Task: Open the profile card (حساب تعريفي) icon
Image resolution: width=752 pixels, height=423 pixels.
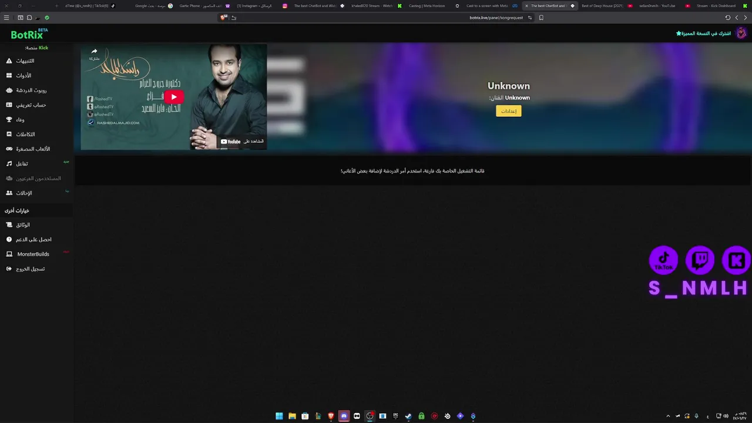Action: (9, 105)
